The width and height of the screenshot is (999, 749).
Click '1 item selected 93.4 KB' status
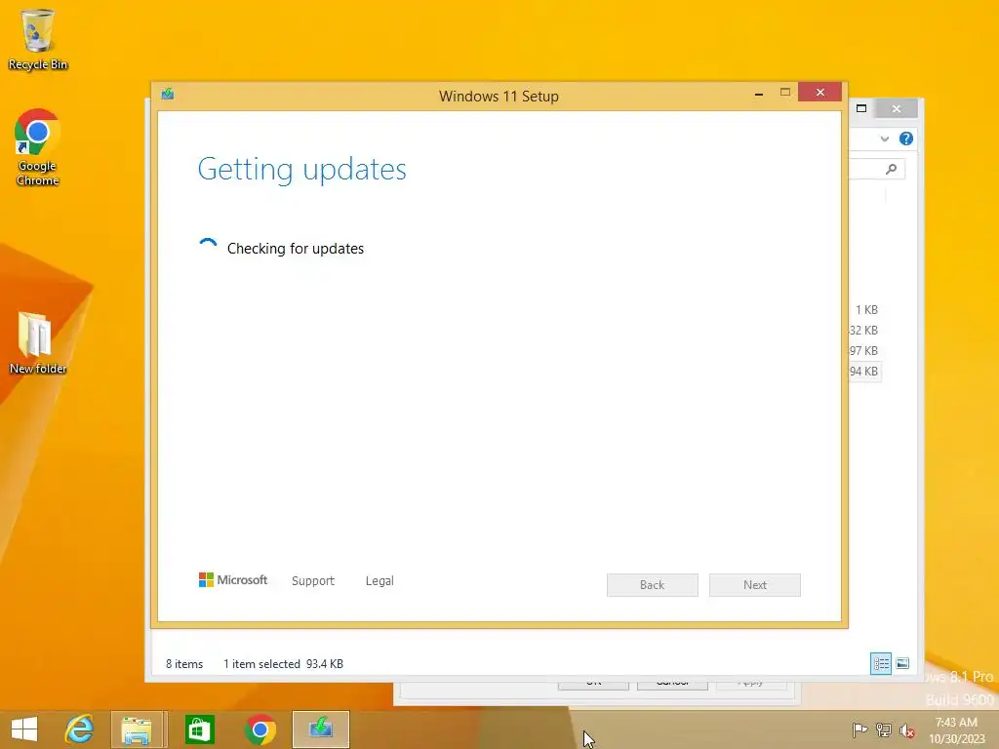(283, 663)
